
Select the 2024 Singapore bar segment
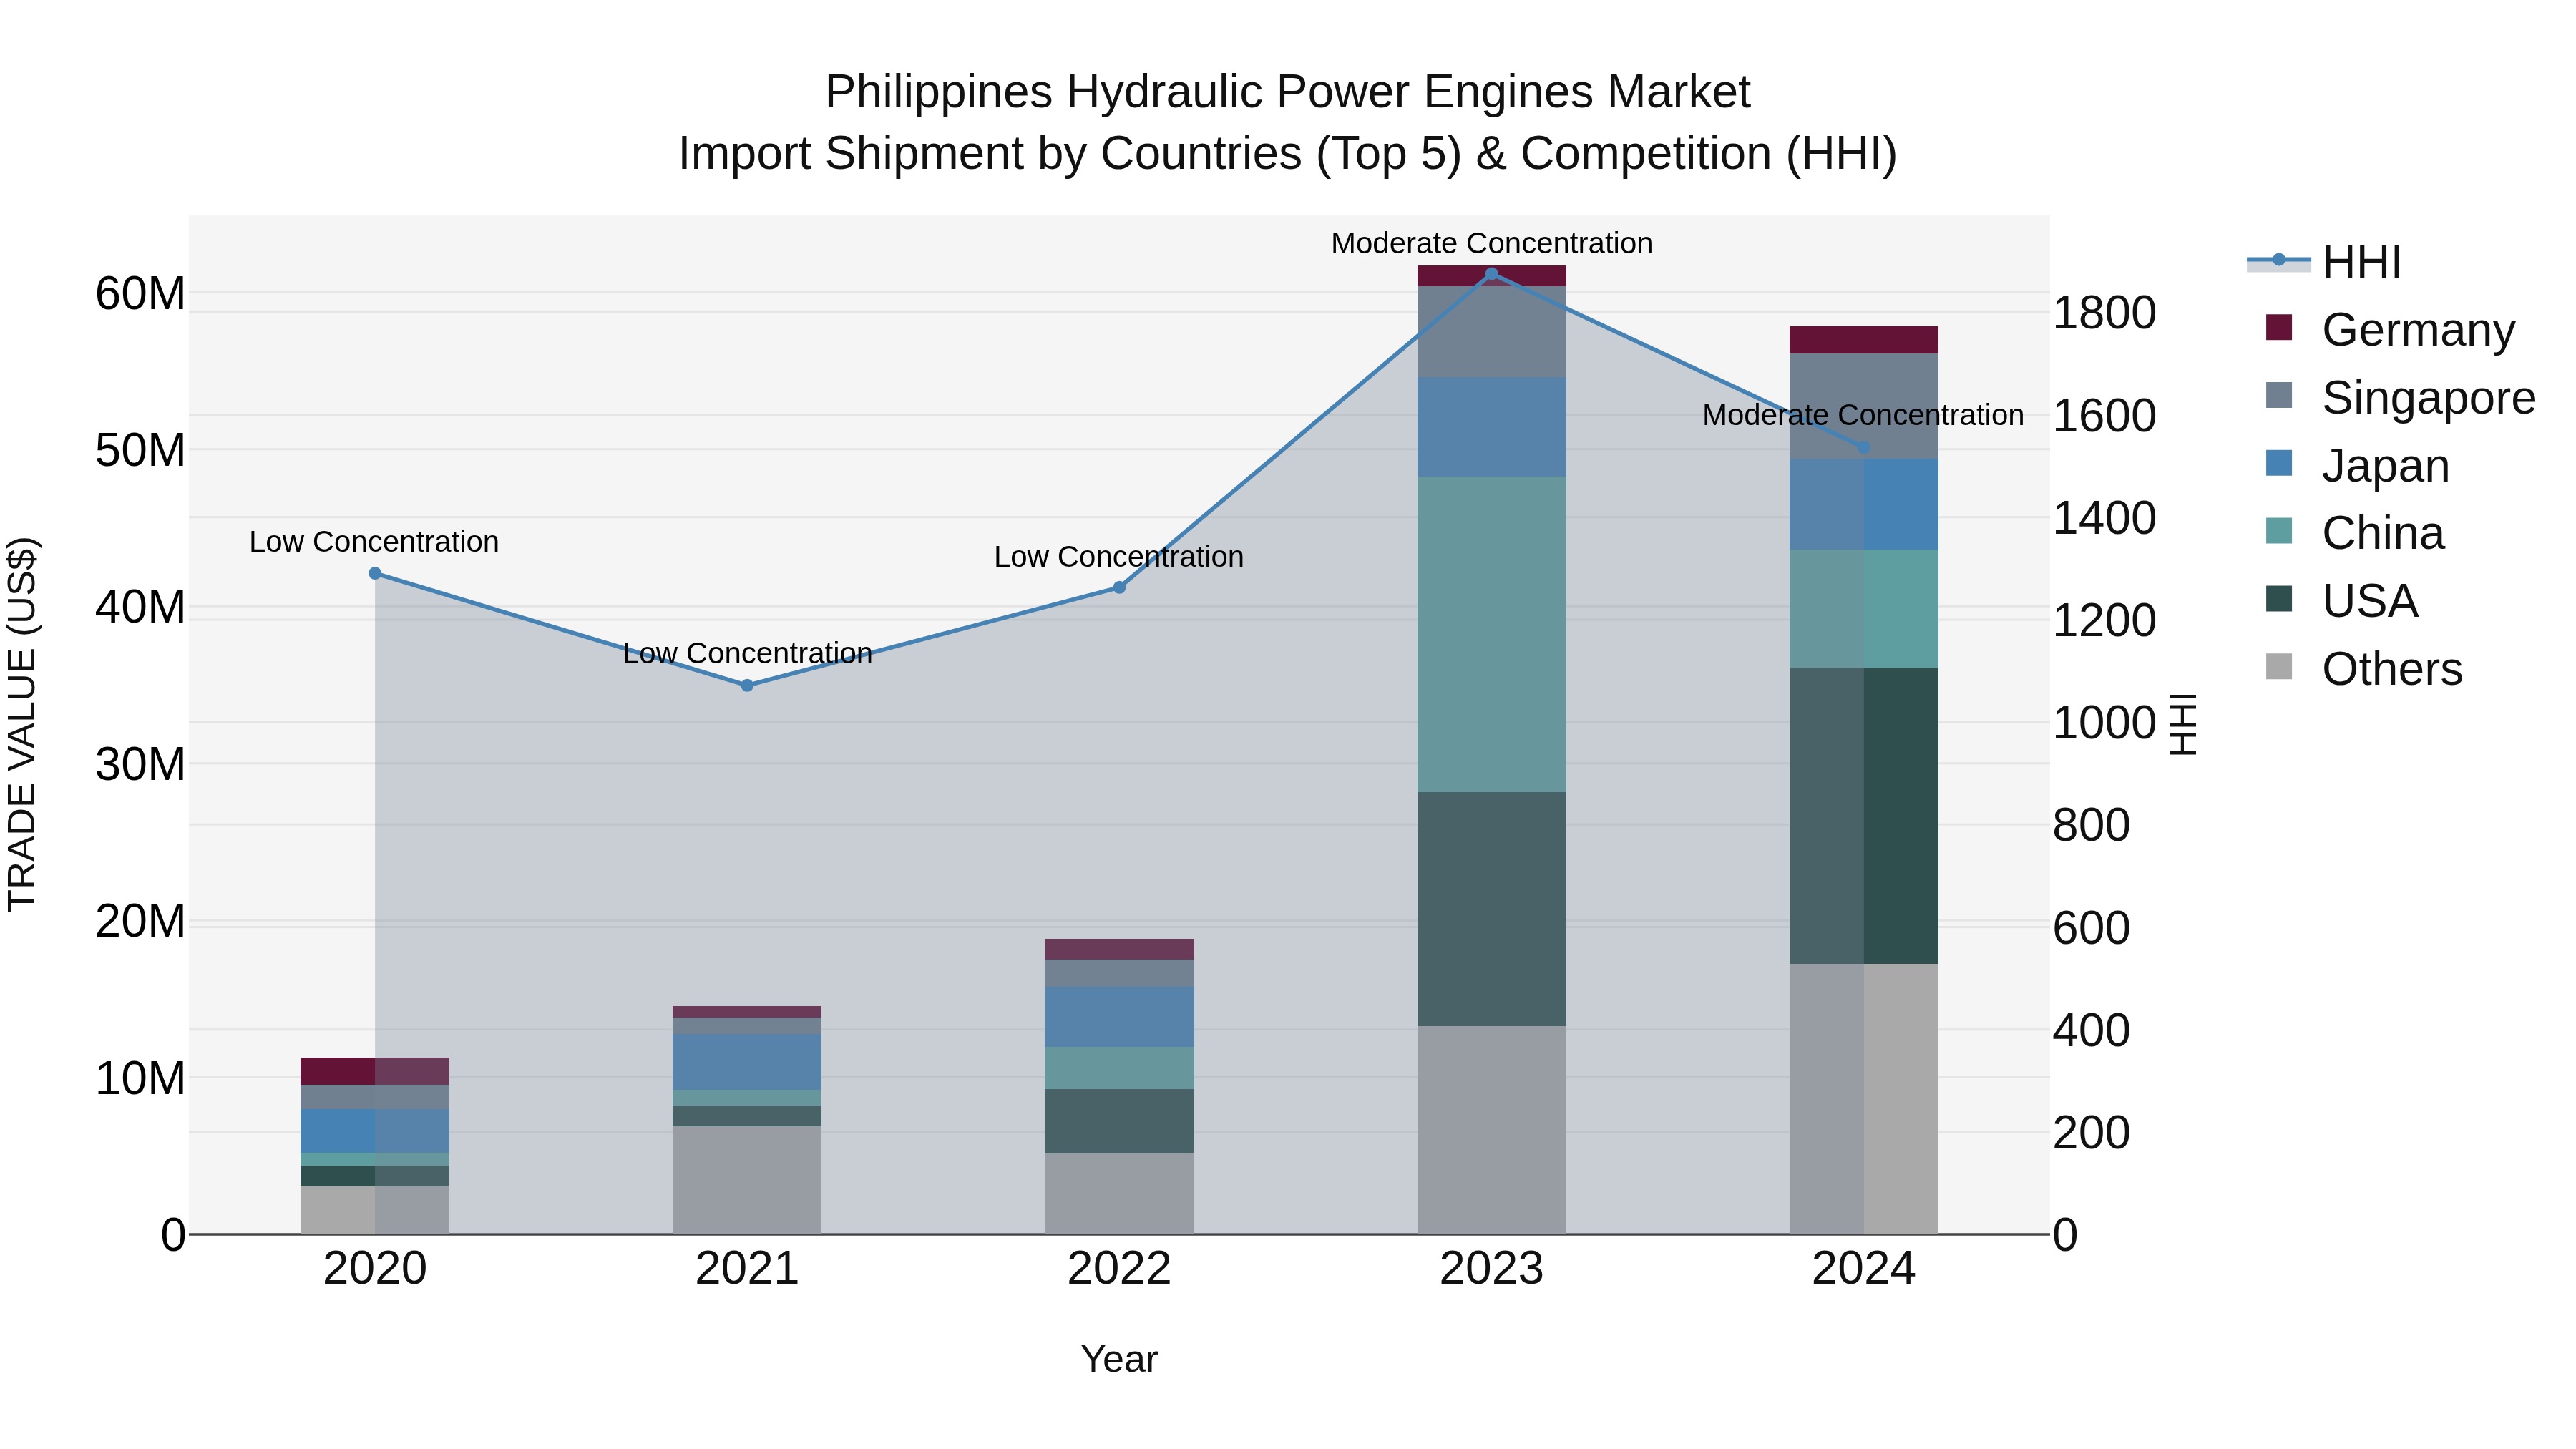pyautogui.click(x=1864, y=406)
